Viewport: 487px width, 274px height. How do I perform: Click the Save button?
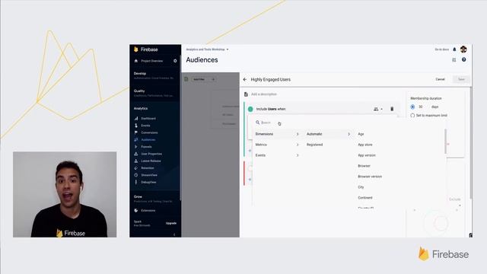pyautogui.click(x=461, y=79)
